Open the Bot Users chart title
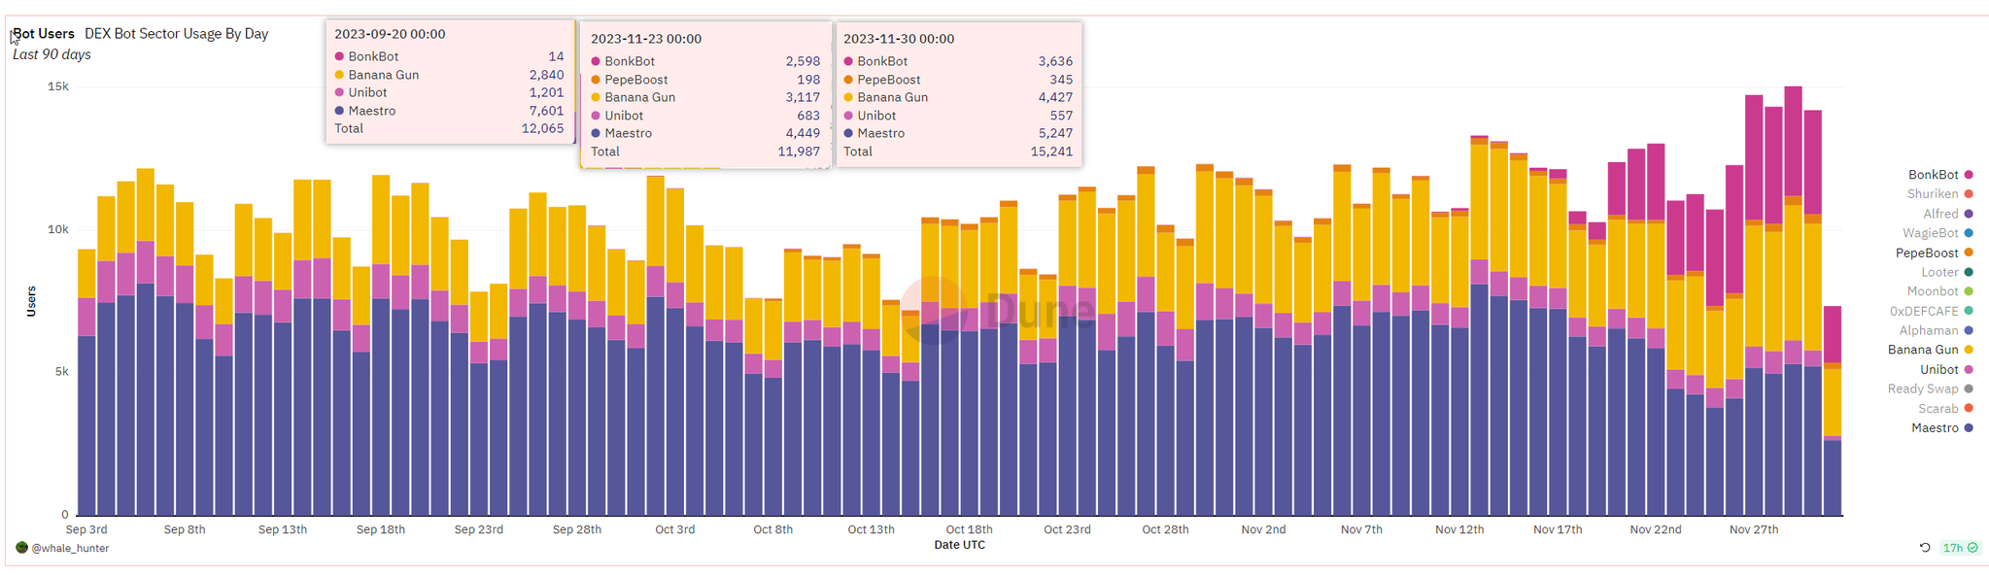This screenshot has width=1989, height=575. (x=44, y=34)
